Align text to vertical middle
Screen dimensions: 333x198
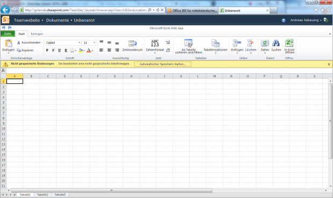coord(109,43)
